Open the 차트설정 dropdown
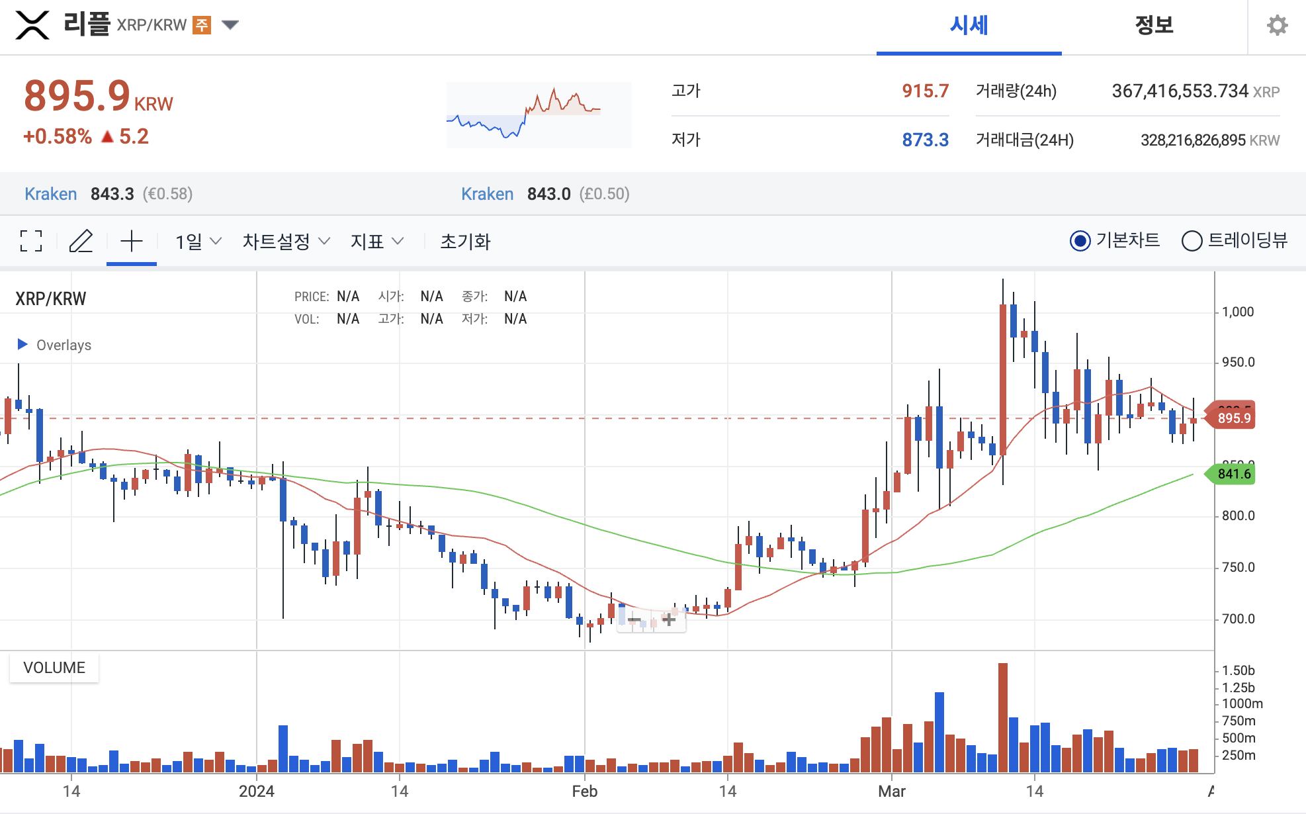Image resolution: width=1306 pixels, height=814 pixels. (x=286, y=242)
